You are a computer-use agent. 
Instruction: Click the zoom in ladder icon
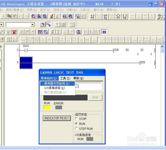tap(70, 16)
